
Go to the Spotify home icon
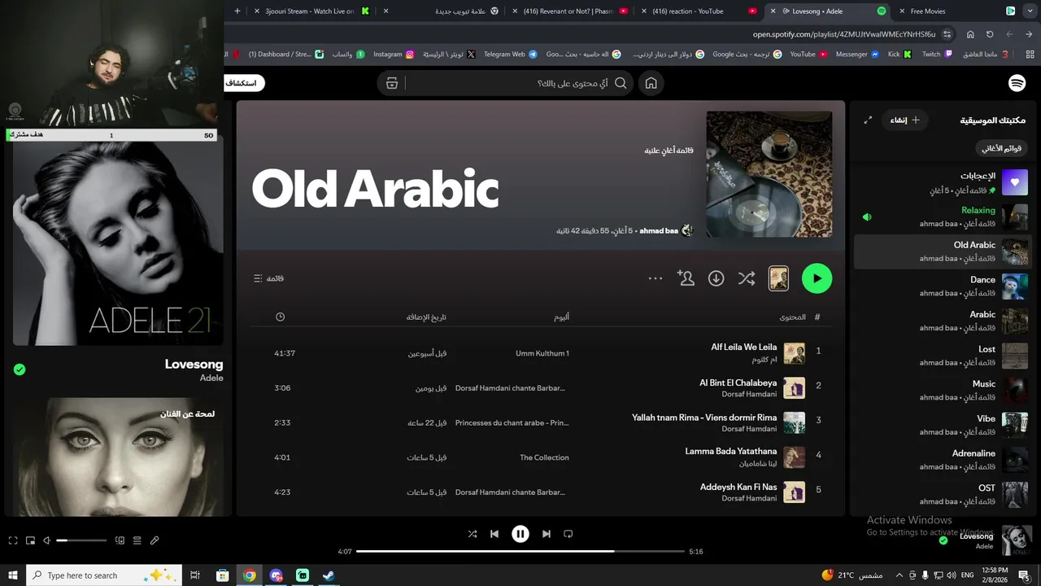651,83
